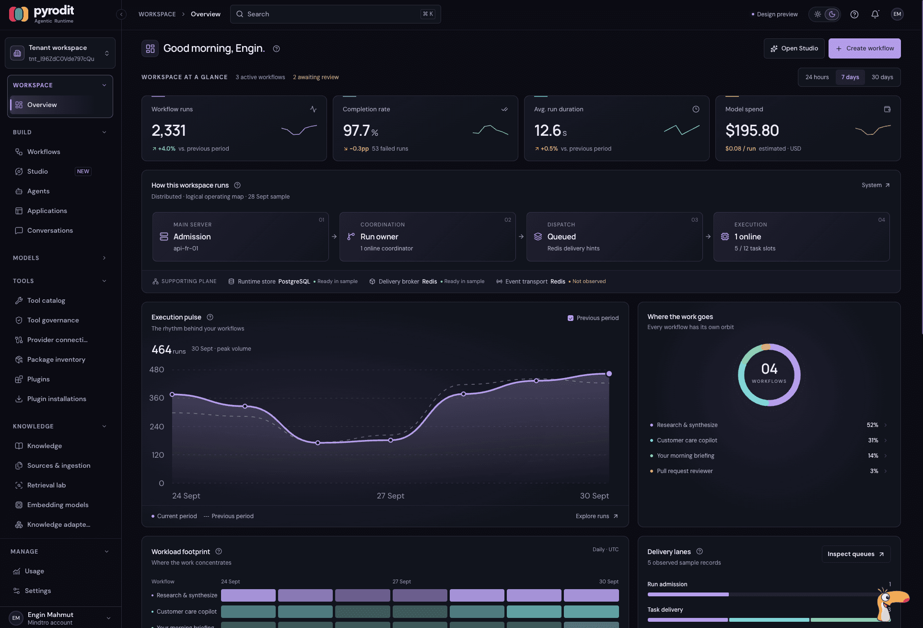The image size is (923, 628).
Task: Click the Search input field
Action: coord(335,14)
